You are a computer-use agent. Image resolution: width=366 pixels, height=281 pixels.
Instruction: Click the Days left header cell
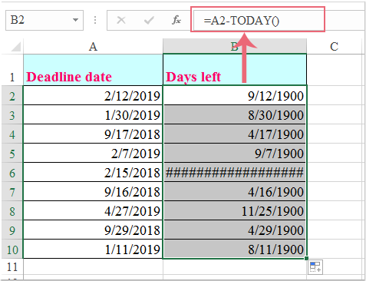click(x=235, y=70)
